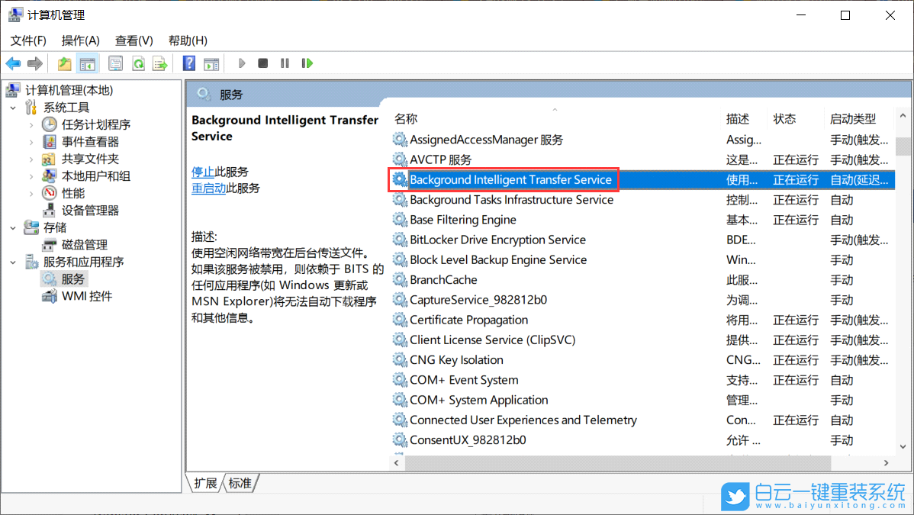914x515 pixels.
Task: Click the 停止此服务 link
Action: (x=204, y=172)
